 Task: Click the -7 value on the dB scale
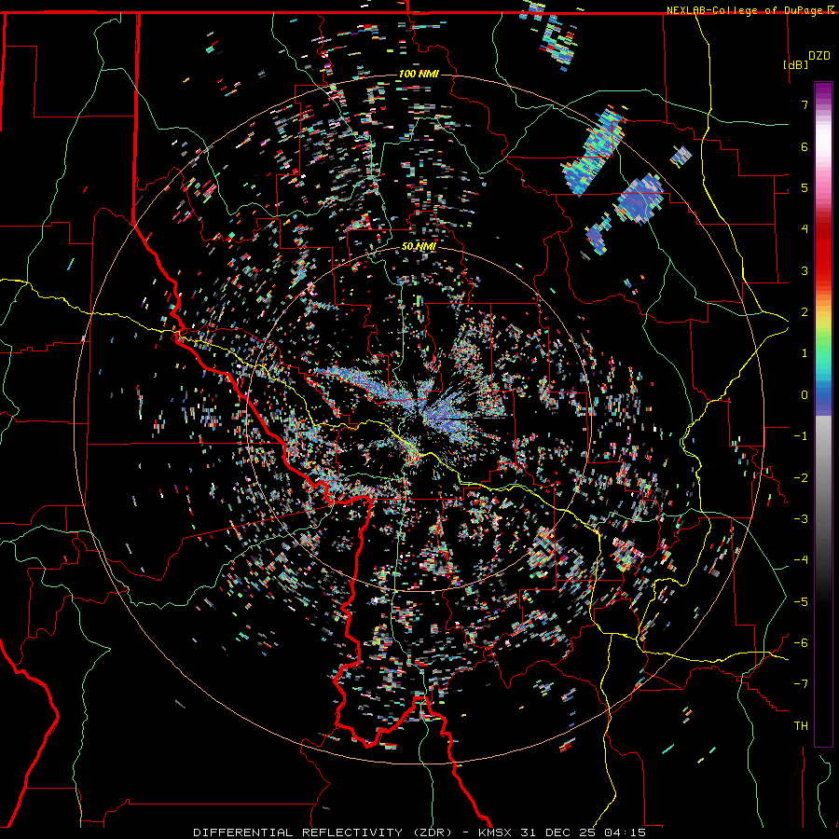coord(801,684)
